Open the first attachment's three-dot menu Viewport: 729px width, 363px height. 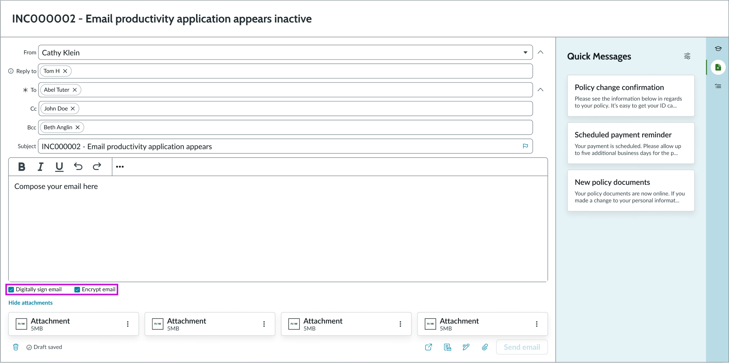pyautogui.click(x=128, y=324)
